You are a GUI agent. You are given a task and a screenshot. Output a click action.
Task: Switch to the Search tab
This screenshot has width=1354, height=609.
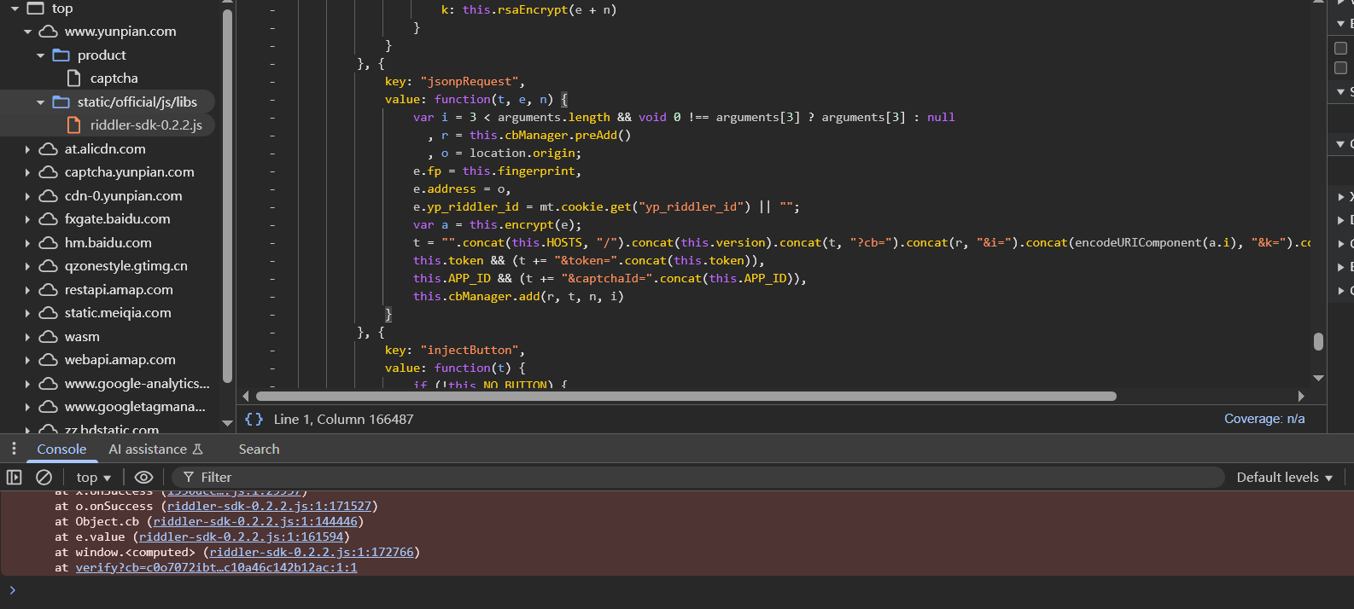(x=259, y=449)
